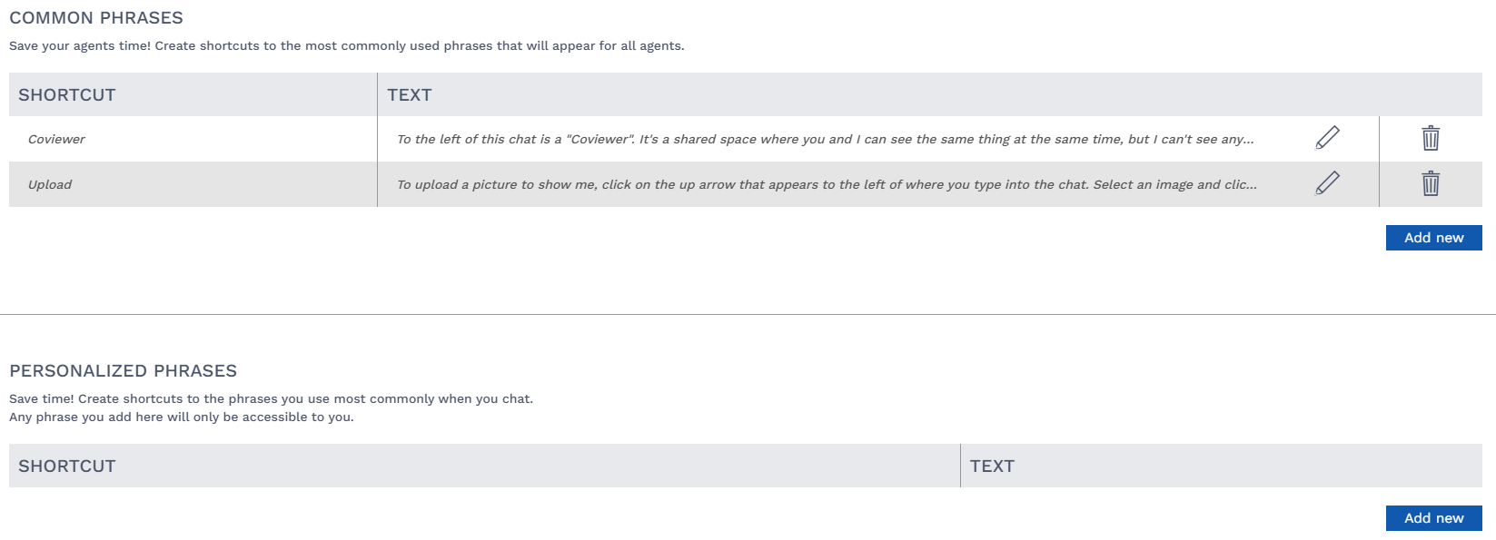Click the "Save your agents time!" description
This screenshot has width=1496, height=540.
point(346,46)
